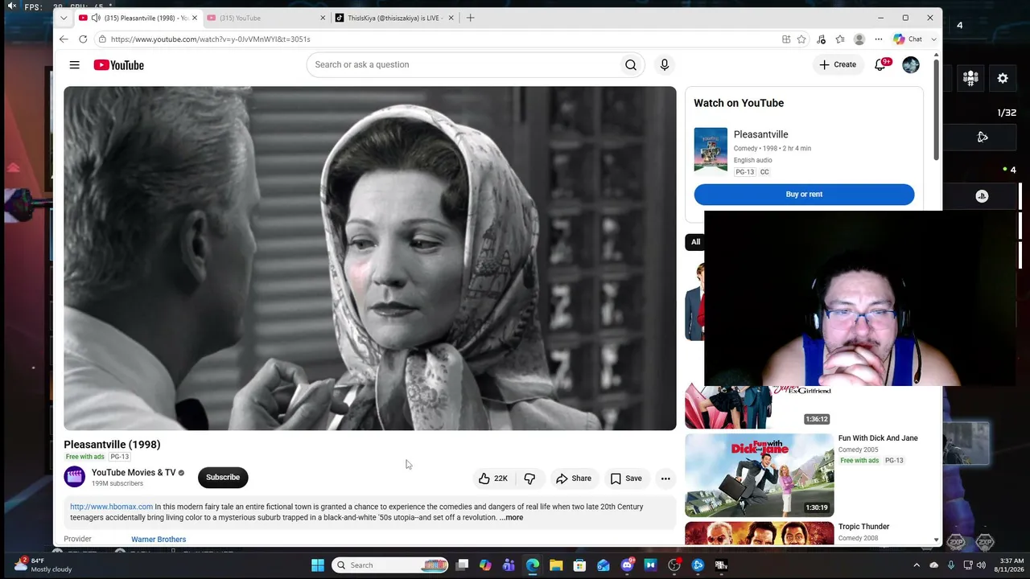Go back in the Edge browser
Image resolution: width=1030 pixels, height=579 pixels.
[x=64, y=39]
